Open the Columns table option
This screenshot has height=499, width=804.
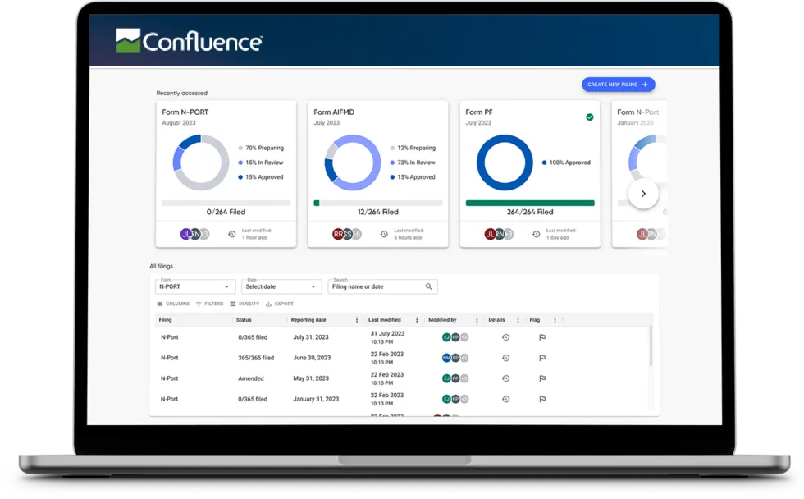click(173, 304)
